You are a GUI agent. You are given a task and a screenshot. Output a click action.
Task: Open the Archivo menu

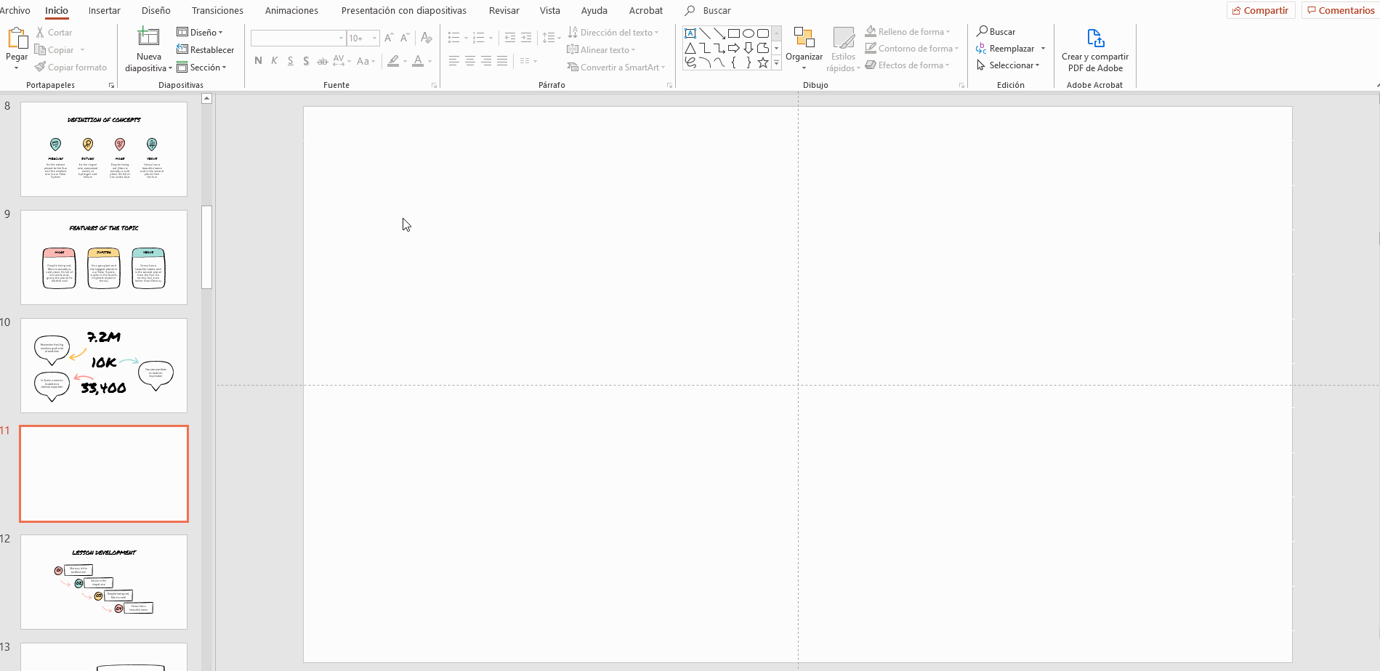tap(15, 11)
